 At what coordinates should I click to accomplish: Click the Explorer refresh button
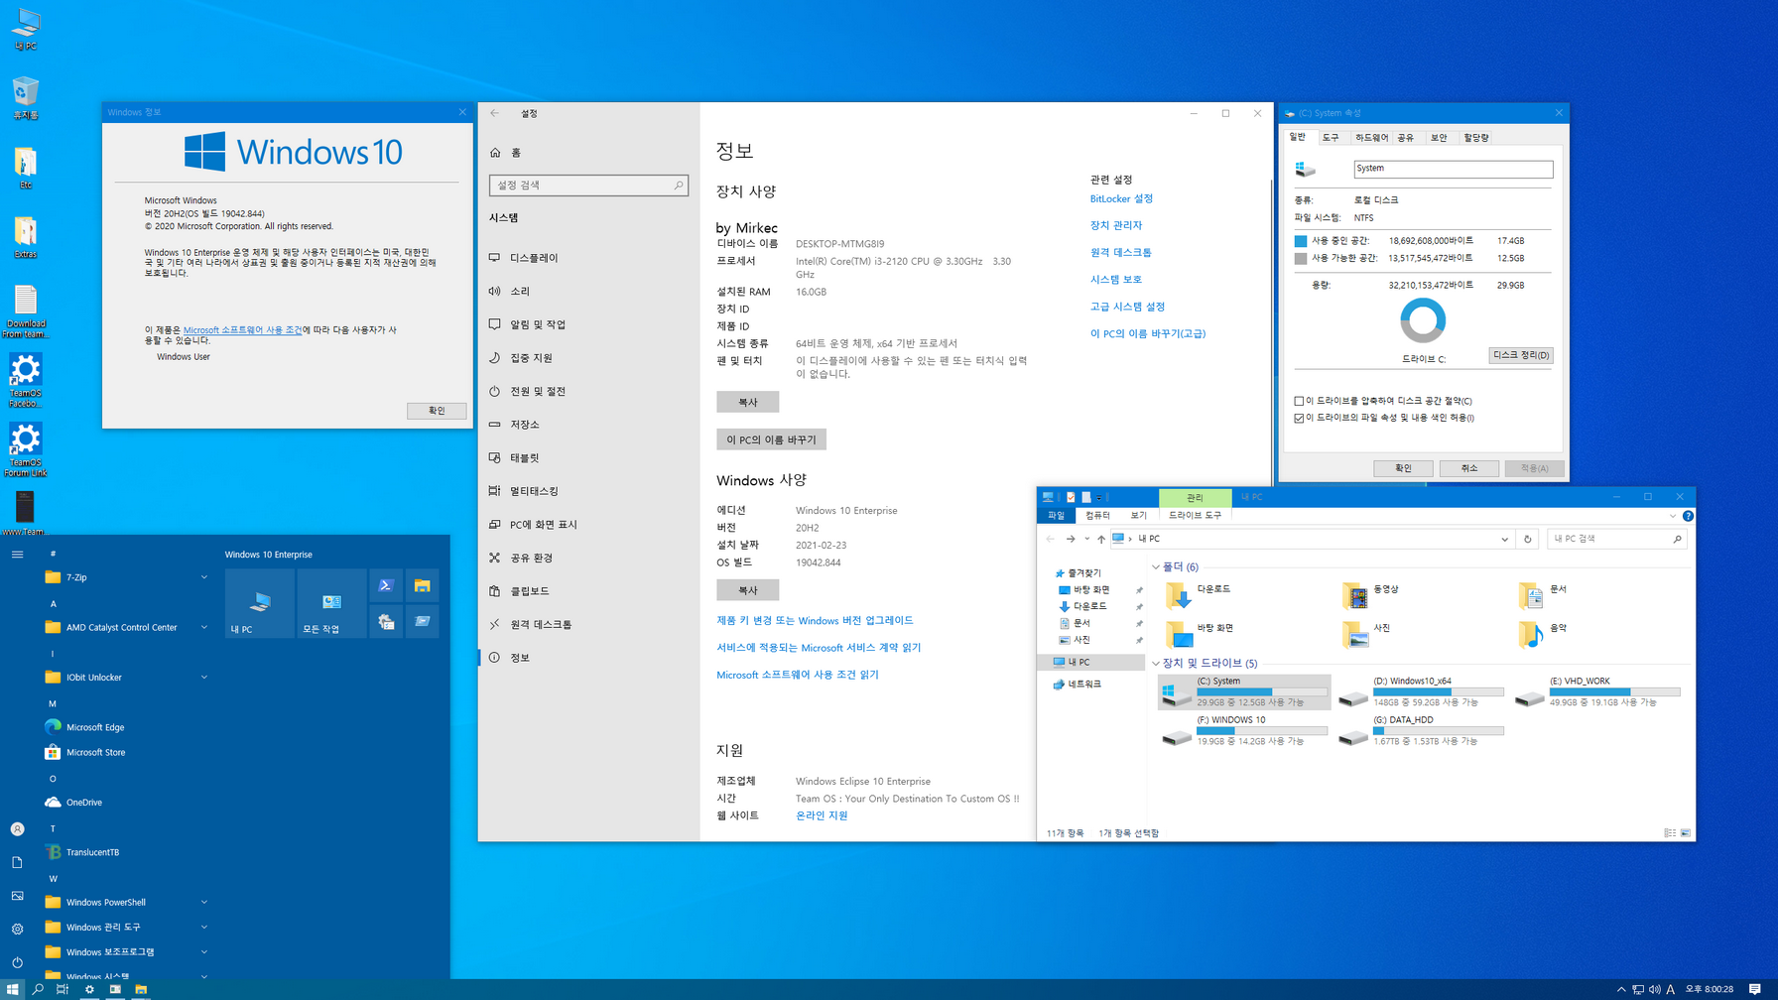[x=1528, y=539]
